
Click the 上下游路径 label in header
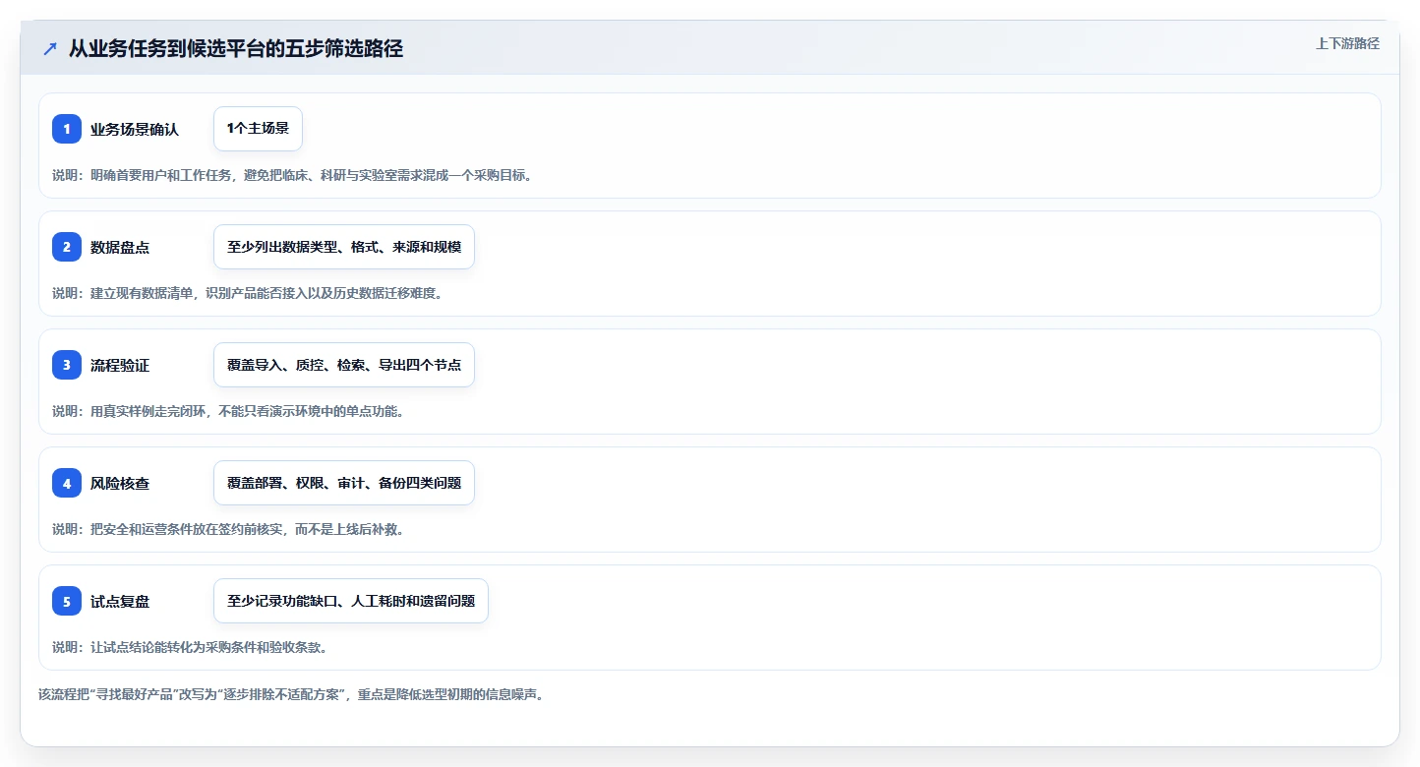[x=1347, y=43]
